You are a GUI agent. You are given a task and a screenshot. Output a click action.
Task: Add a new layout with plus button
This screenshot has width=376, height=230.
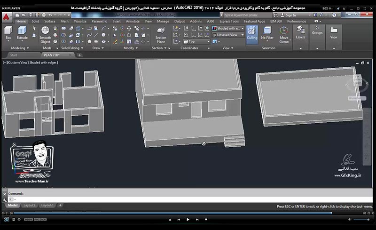coord(61,205)
